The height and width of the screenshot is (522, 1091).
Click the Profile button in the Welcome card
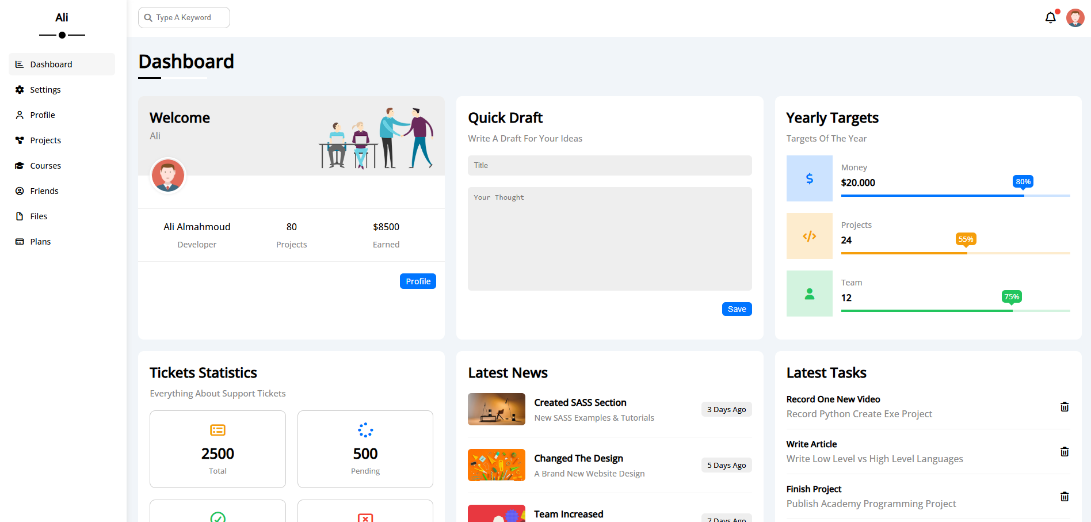tap(418, 281)
